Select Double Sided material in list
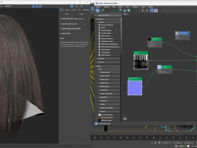The image size is (197, 148). tap(109, 33)
